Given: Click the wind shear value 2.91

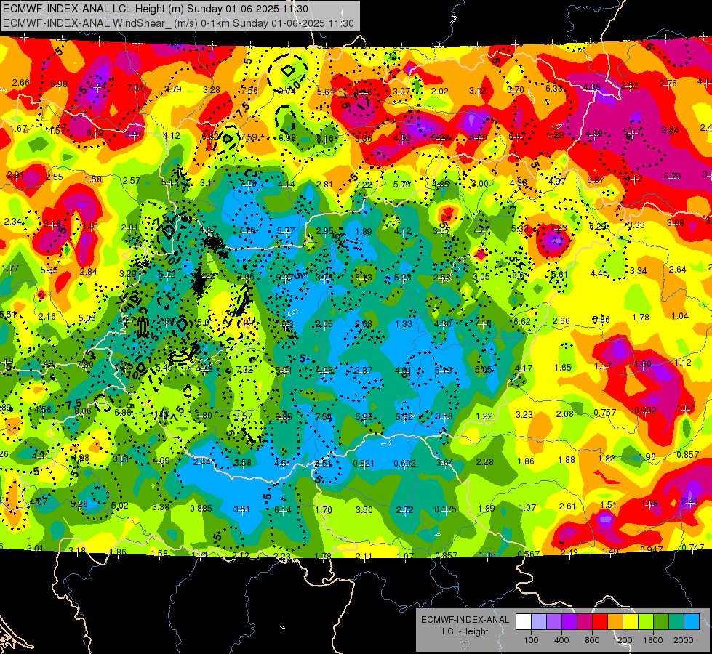Looking at the screenshot, I should 15,175.
